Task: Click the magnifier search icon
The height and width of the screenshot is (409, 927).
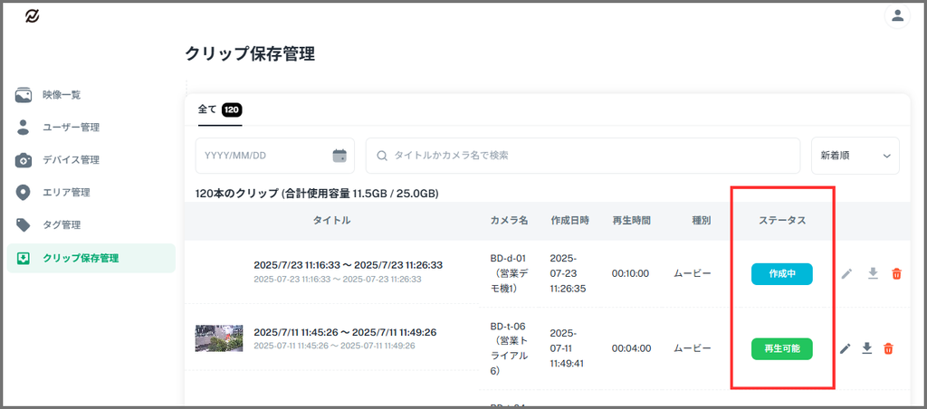Action: pyautogui.click(x=382, y=156)
